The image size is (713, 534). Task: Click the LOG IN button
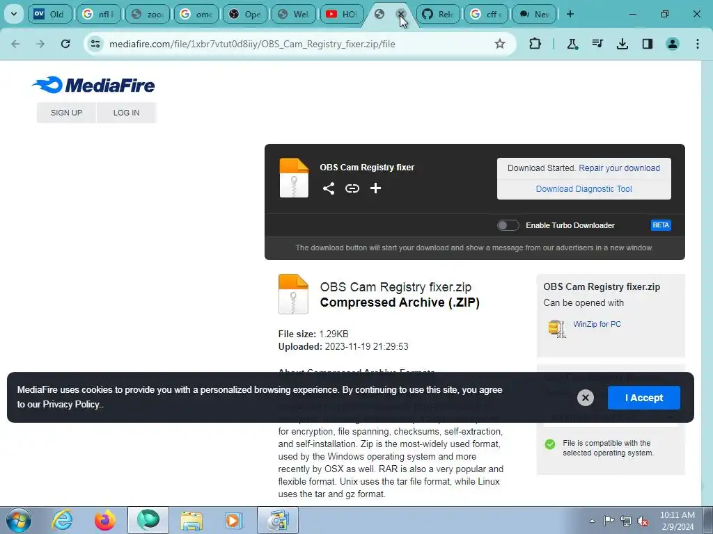coord(127,113)
